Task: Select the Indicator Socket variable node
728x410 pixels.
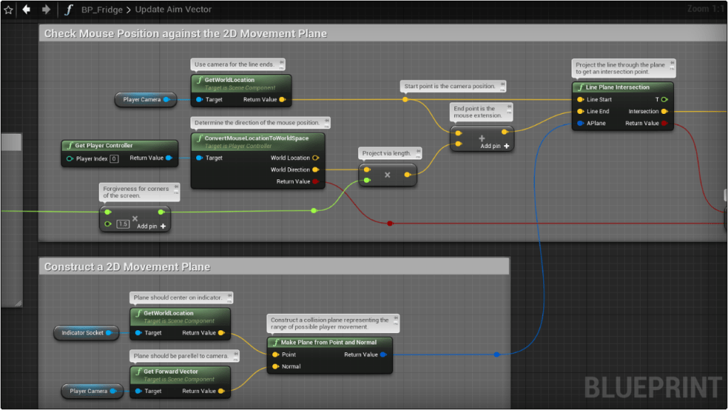Action: point(83,332)
